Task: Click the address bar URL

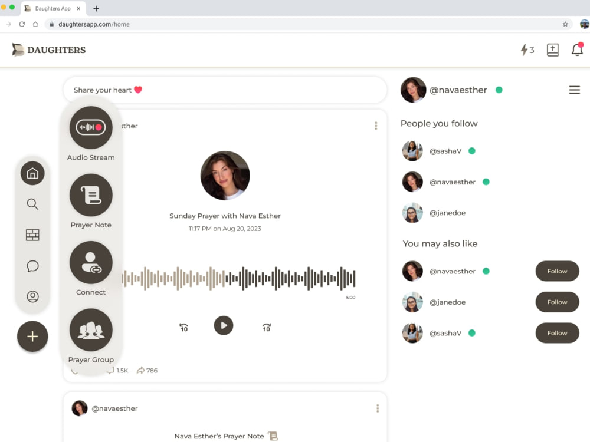Action: [x=94, y=24]
